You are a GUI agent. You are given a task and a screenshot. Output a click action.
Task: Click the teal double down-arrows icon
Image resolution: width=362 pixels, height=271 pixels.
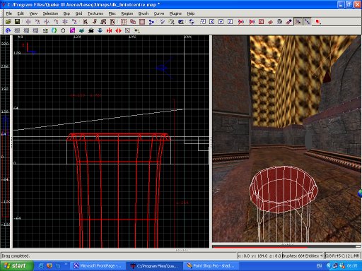(x=81, y=30)
